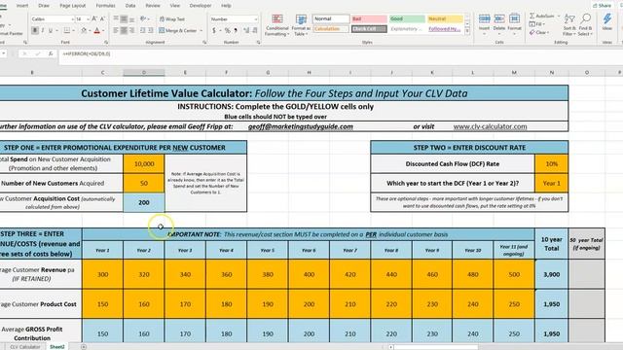Image resolution: width=623 pixels, height=350 pixels.
Task: Toggle Align Right button
Action: (x=132, y=30)
